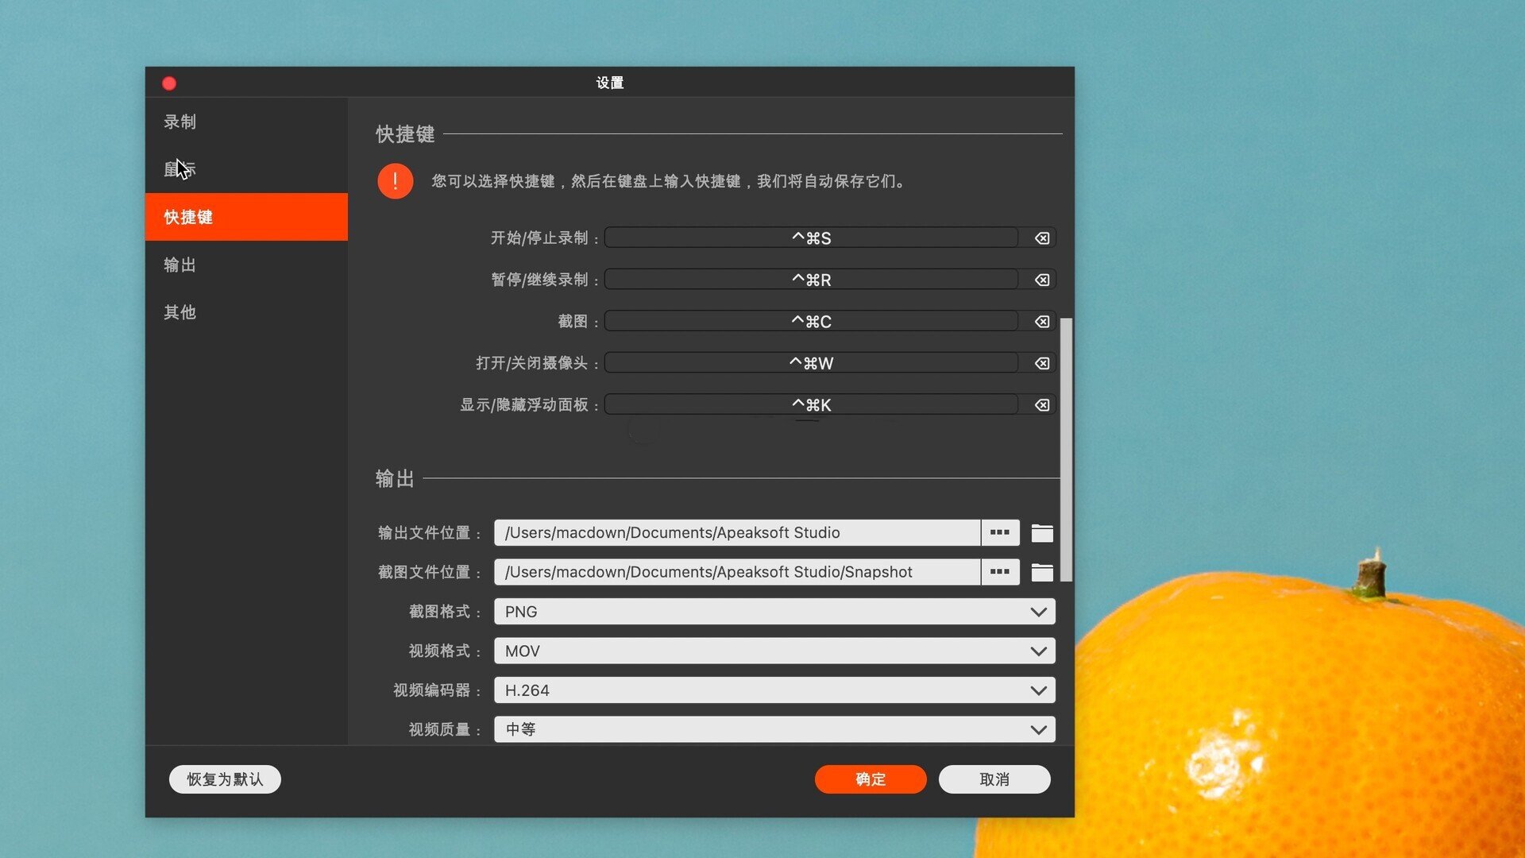
Task: Click the 暂停/继续录制 shortcut field
Action: (811, 280)
